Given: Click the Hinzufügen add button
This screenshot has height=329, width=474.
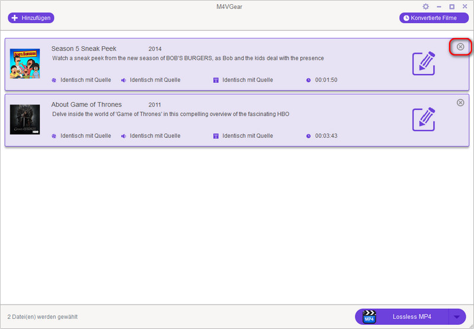Looking at the screenshot, I should point(31,18).
